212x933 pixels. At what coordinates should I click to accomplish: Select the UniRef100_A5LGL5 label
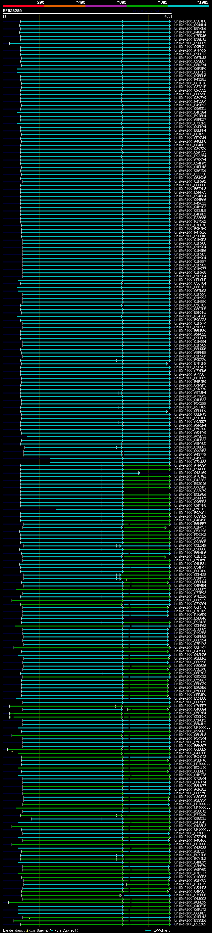click(x=190, y=280)
